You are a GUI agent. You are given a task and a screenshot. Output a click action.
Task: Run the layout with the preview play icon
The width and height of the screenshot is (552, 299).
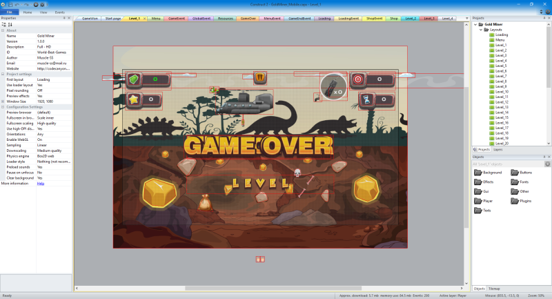click(36, 5)
